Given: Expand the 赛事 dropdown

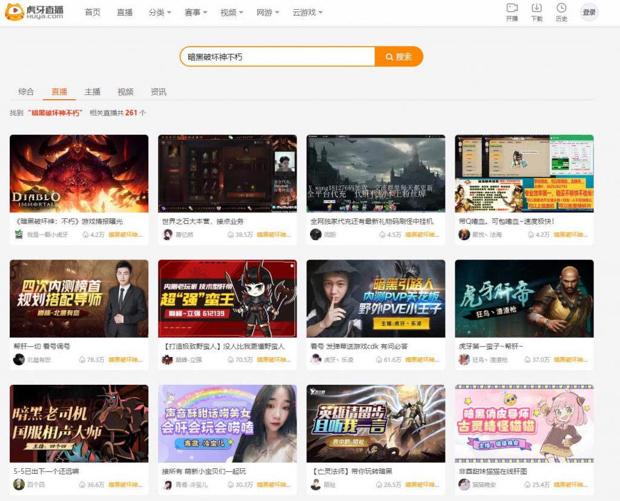Looking at the screenshot, I should coord(196,13).
